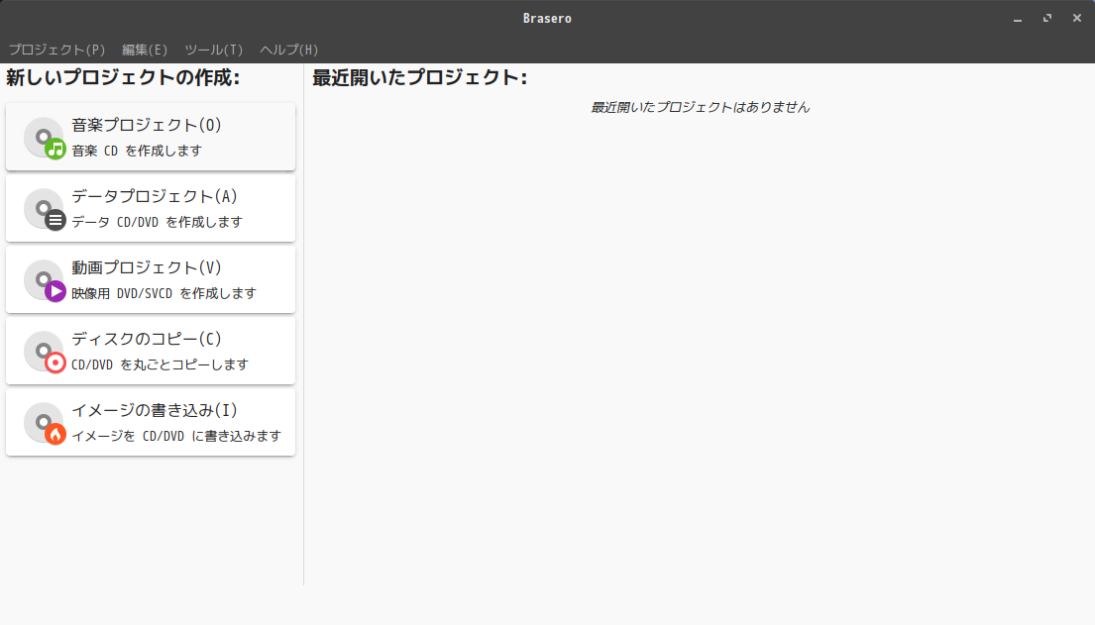Click the text CD/DVD を丸ごとコピーします

tap(160, 365)
